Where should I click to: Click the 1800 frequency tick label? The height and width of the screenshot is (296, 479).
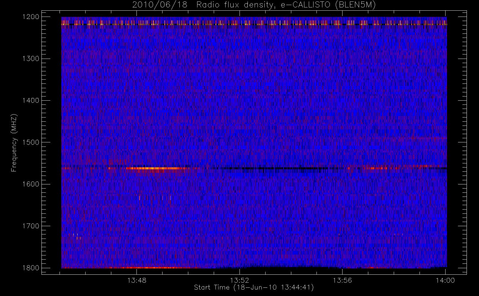(31, 268)
